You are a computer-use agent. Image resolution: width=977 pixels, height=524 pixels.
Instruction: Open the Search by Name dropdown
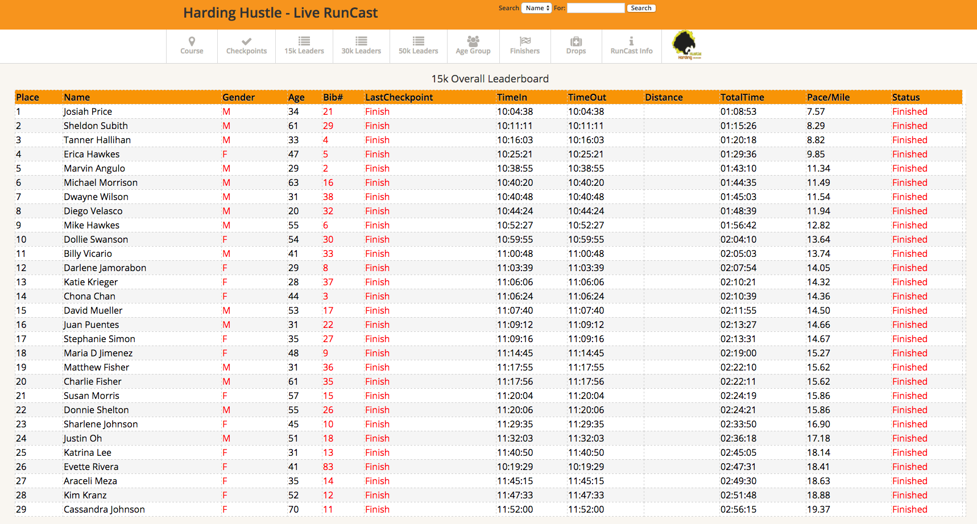[x=536, y=8]
